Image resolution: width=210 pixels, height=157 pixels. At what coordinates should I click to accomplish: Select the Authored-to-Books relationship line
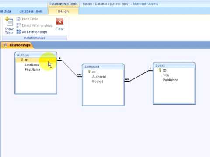[x=139, y=76]
